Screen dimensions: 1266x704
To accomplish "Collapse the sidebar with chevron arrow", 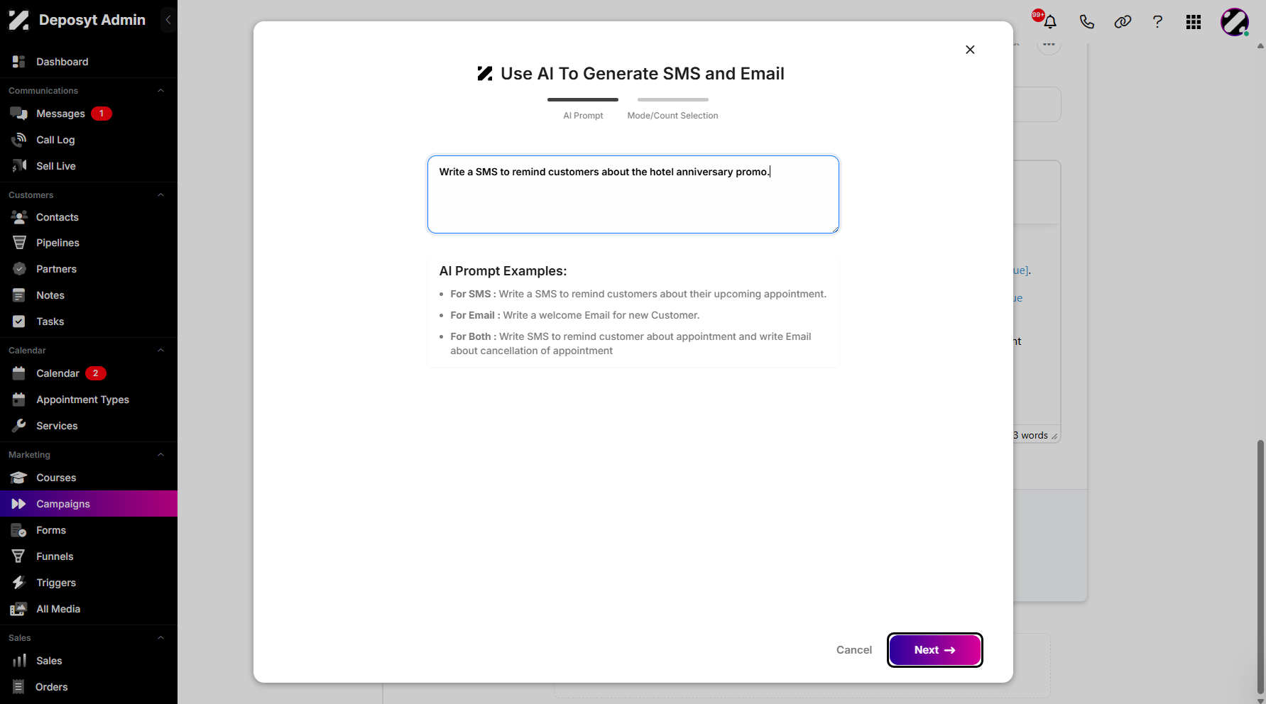I will click(168, 20).
